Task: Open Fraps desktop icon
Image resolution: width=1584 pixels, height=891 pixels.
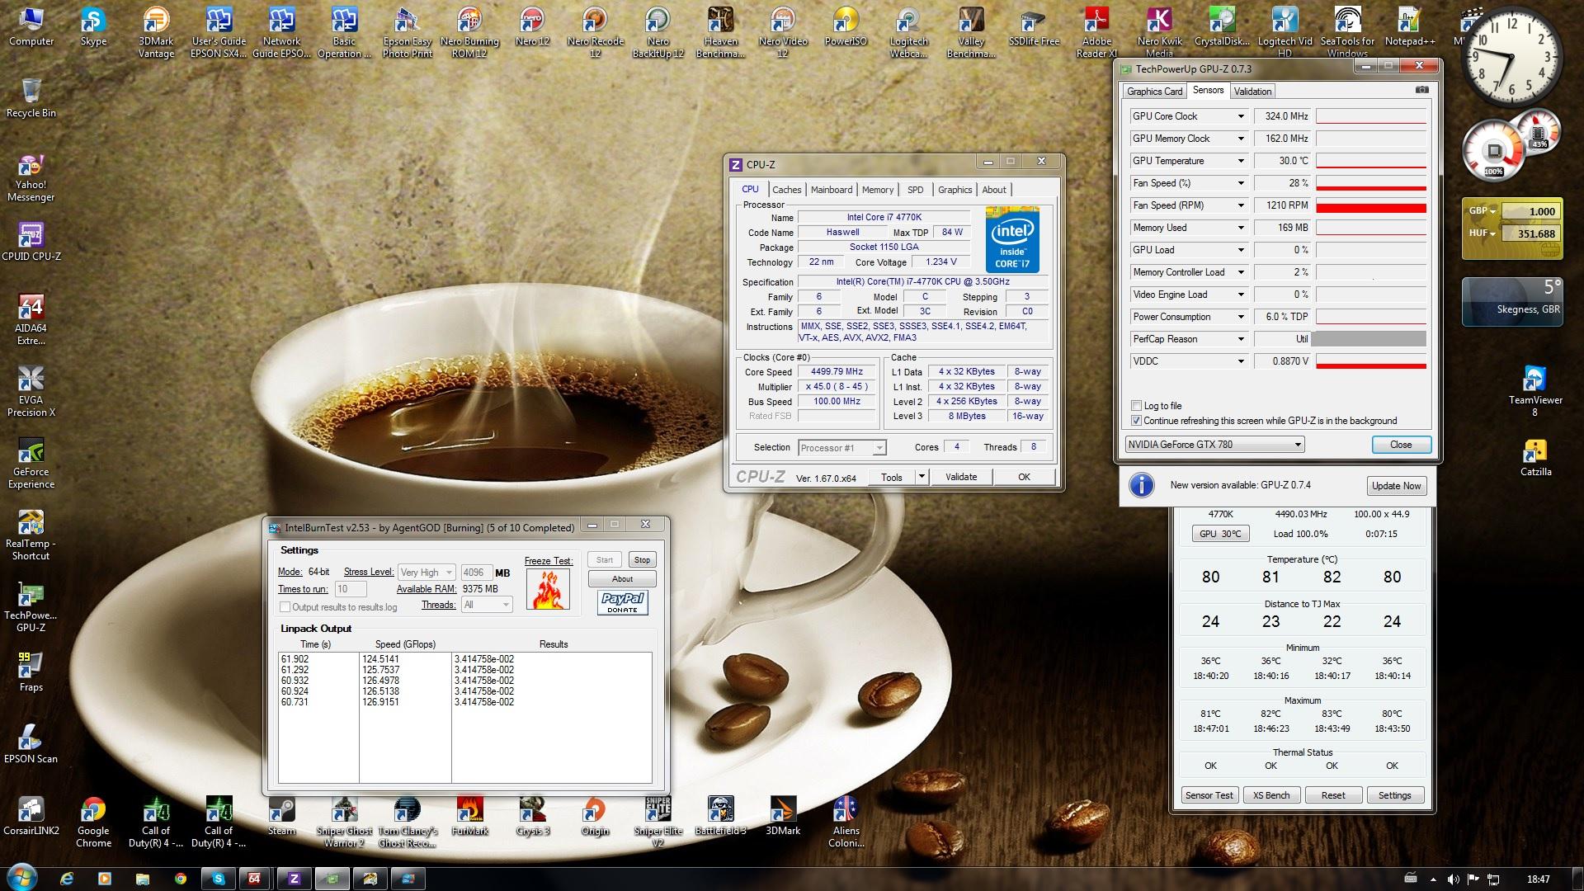Action: [31, 672]
